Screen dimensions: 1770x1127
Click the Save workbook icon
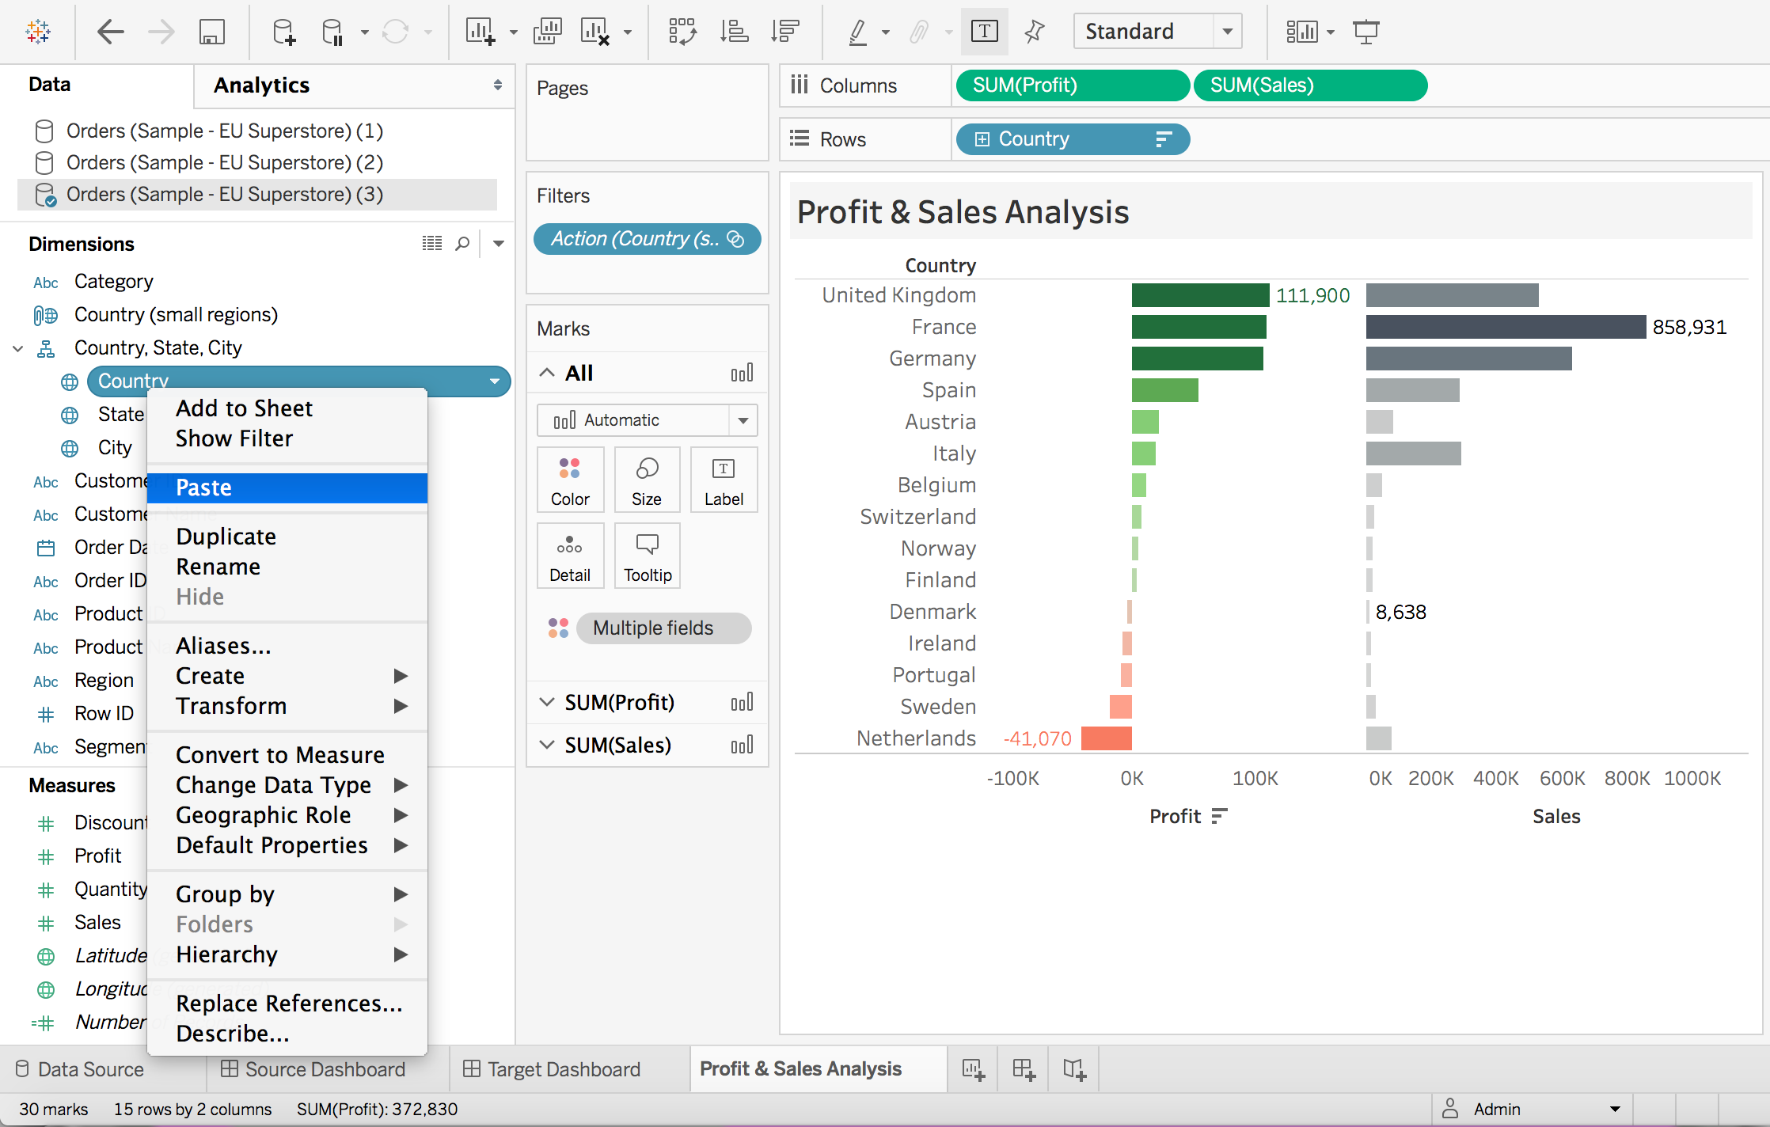coord(211,32)
